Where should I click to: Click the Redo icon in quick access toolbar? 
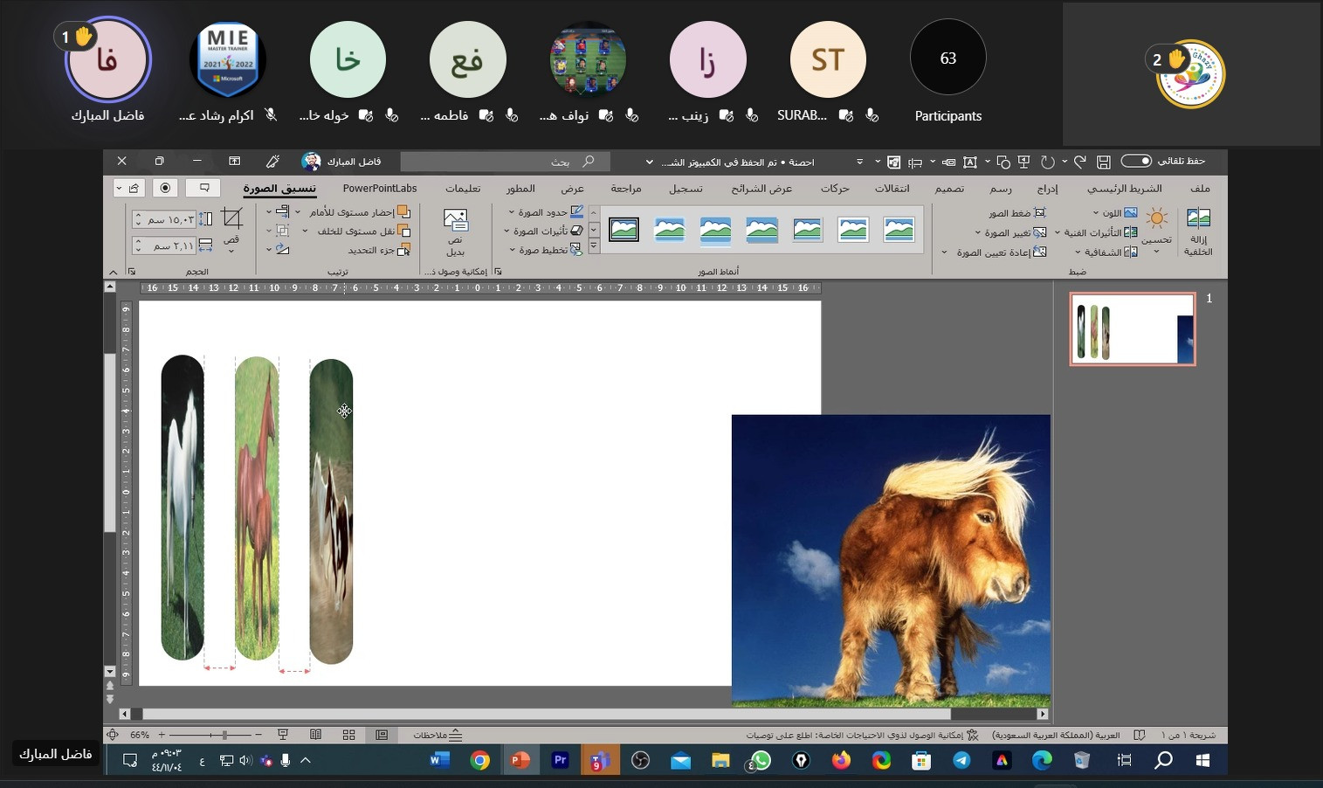pos(1048,162)
